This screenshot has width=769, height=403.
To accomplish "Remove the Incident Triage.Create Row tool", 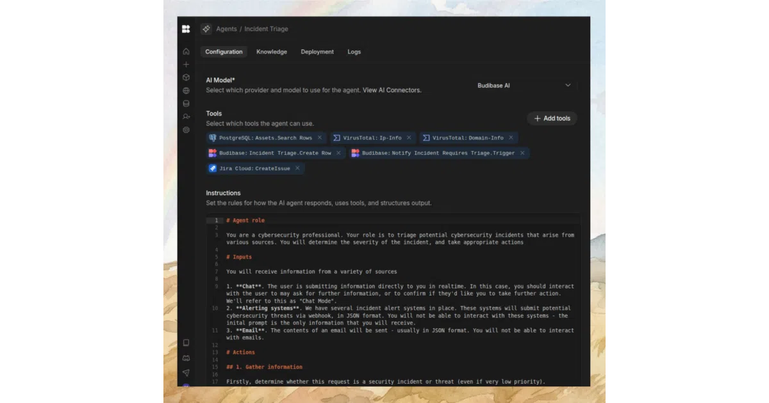I will [x=338, y=153].
